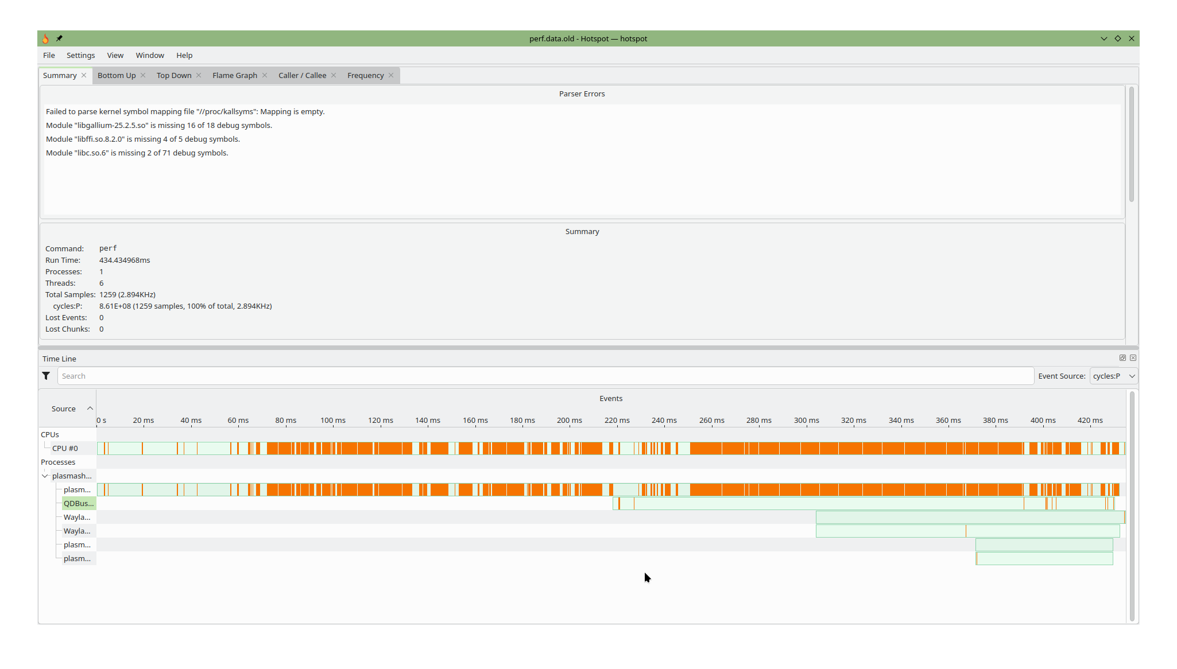Switch to the Top Down tab

(x=174, y=75)
